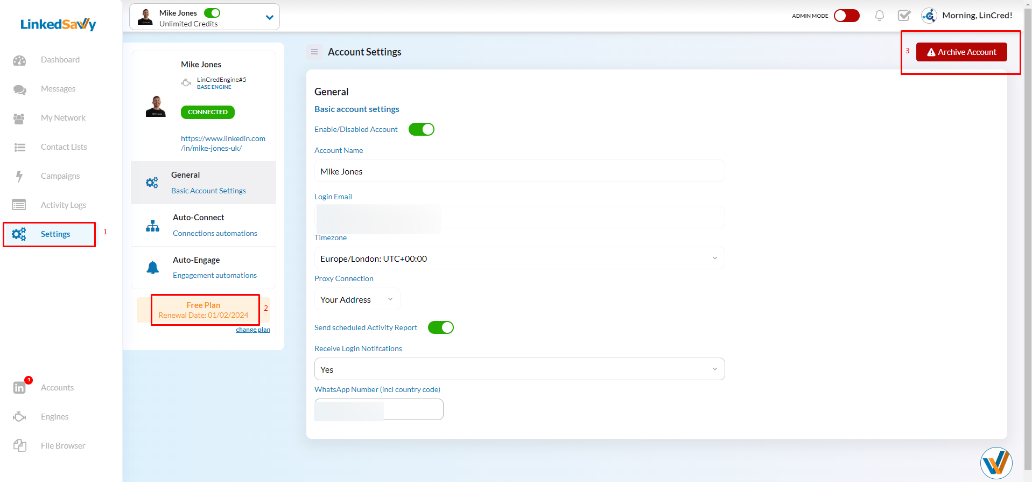
Task: Toggle Admin Mode switch
Action: (846, 16)
